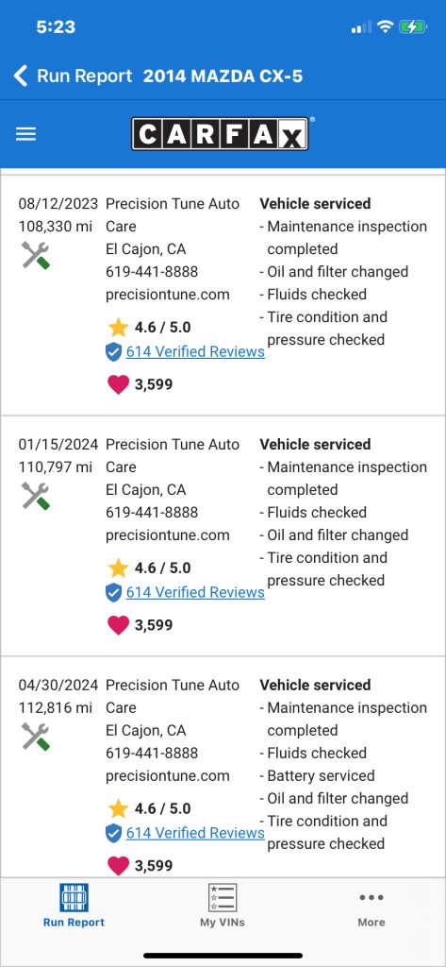446x967 pixels.
Task: Tap wrench service icon for 01/15/2024 record
Action: 36,496
